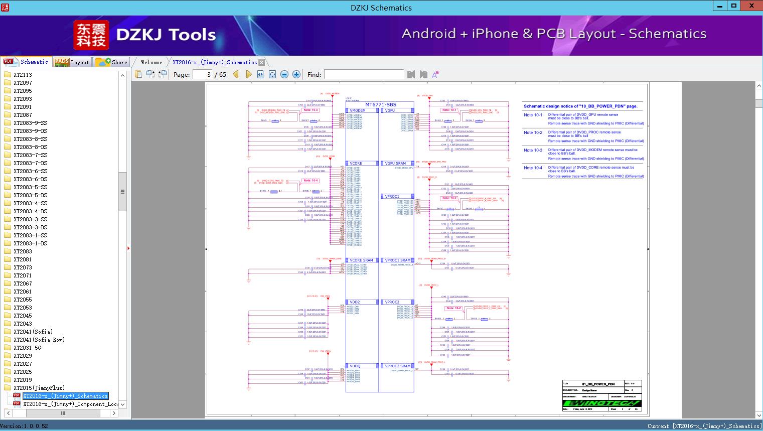This screenshot has height=431, width=763.
Task: Open the XT2055 folder
Action: (x=18, y=300)
